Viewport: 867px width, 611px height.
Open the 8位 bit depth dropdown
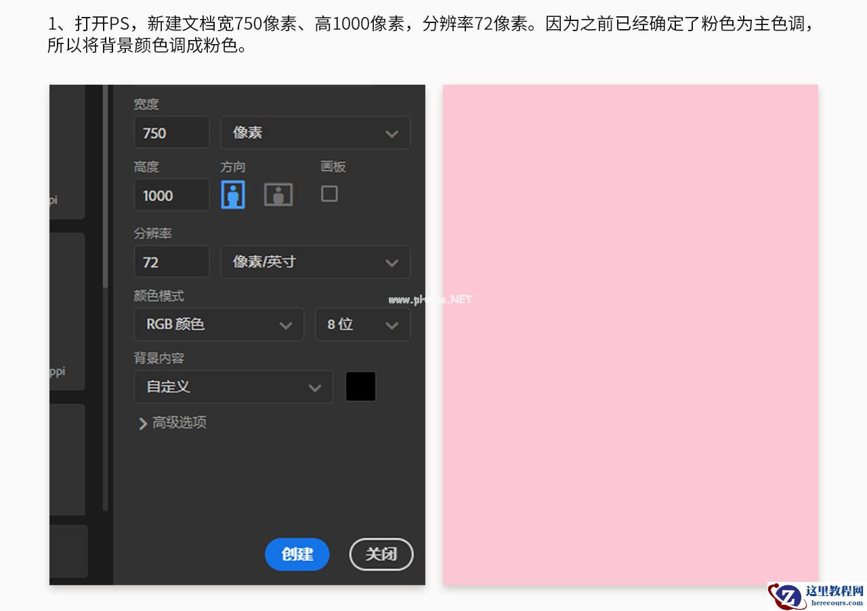pyautogui.click(x=362, y=324)
